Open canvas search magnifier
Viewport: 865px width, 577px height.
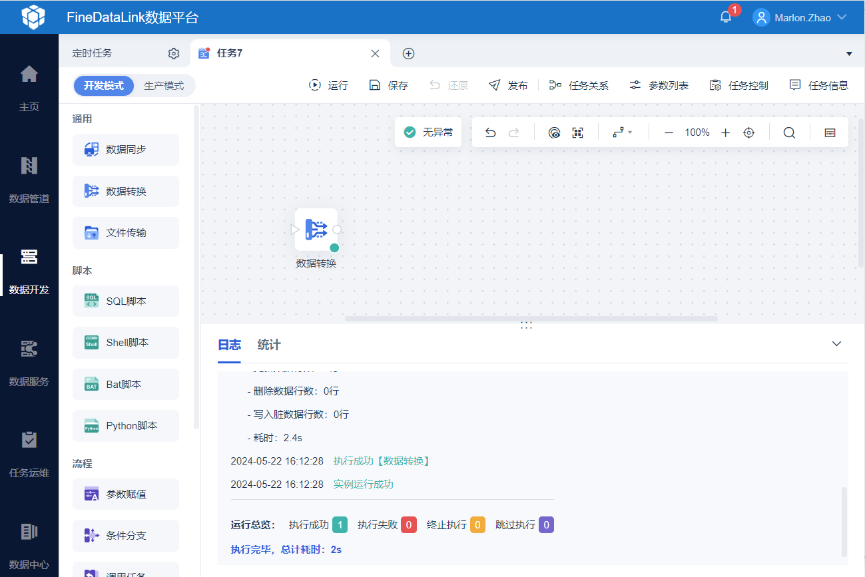789,132
